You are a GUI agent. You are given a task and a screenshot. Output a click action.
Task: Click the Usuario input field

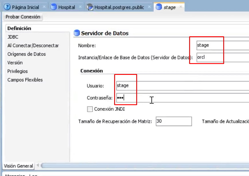183,86
